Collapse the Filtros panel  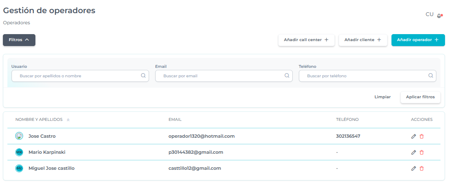pos(19,40)
